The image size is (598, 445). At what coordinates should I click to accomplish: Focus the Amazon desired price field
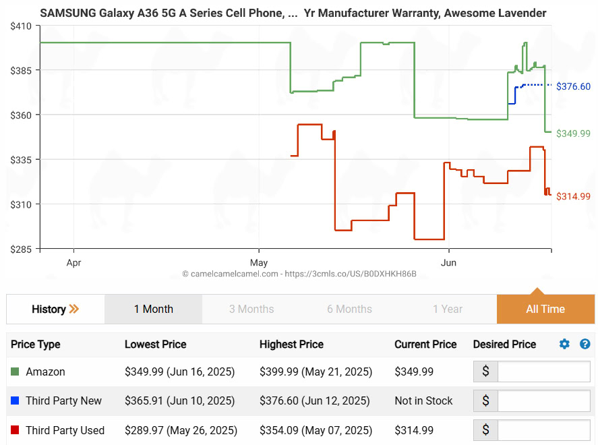coord(543,372)
